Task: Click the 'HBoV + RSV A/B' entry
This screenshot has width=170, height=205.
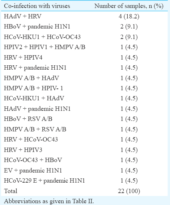Action: tap(28, 119)
